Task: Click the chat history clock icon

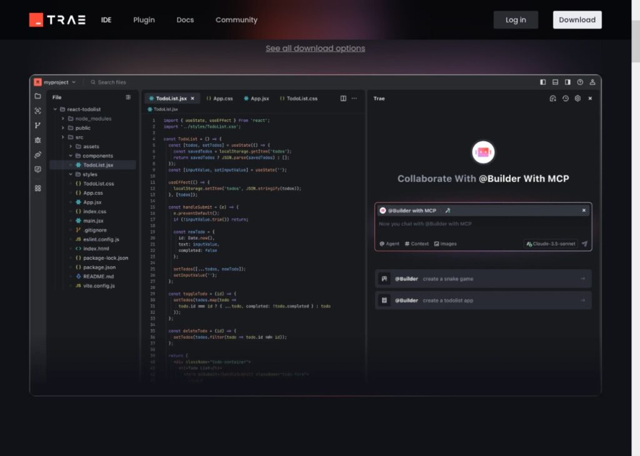Action: (x=565, y=99)
